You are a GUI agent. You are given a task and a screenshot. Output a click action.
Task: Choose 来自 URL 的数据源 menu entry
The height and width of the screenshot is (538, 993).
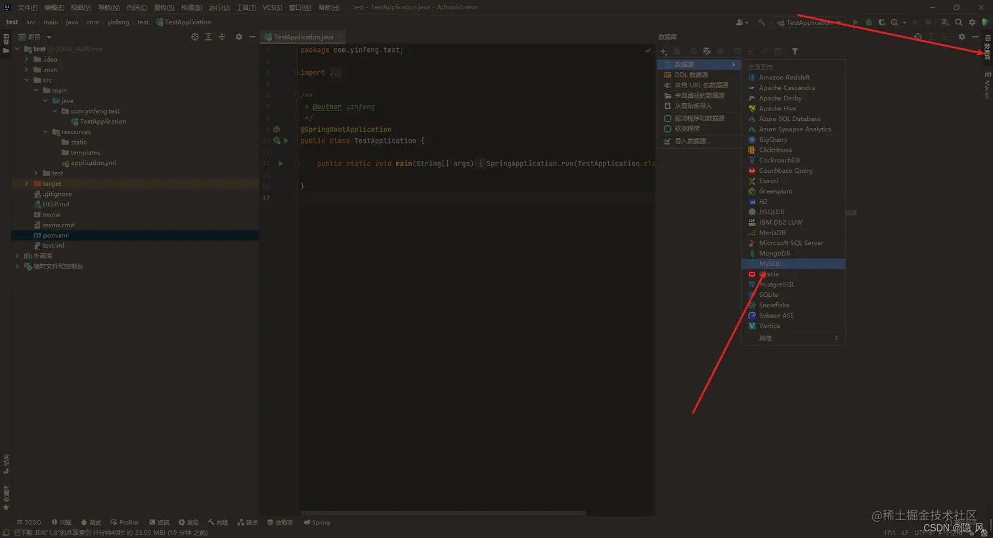click(x=699, y=85)
